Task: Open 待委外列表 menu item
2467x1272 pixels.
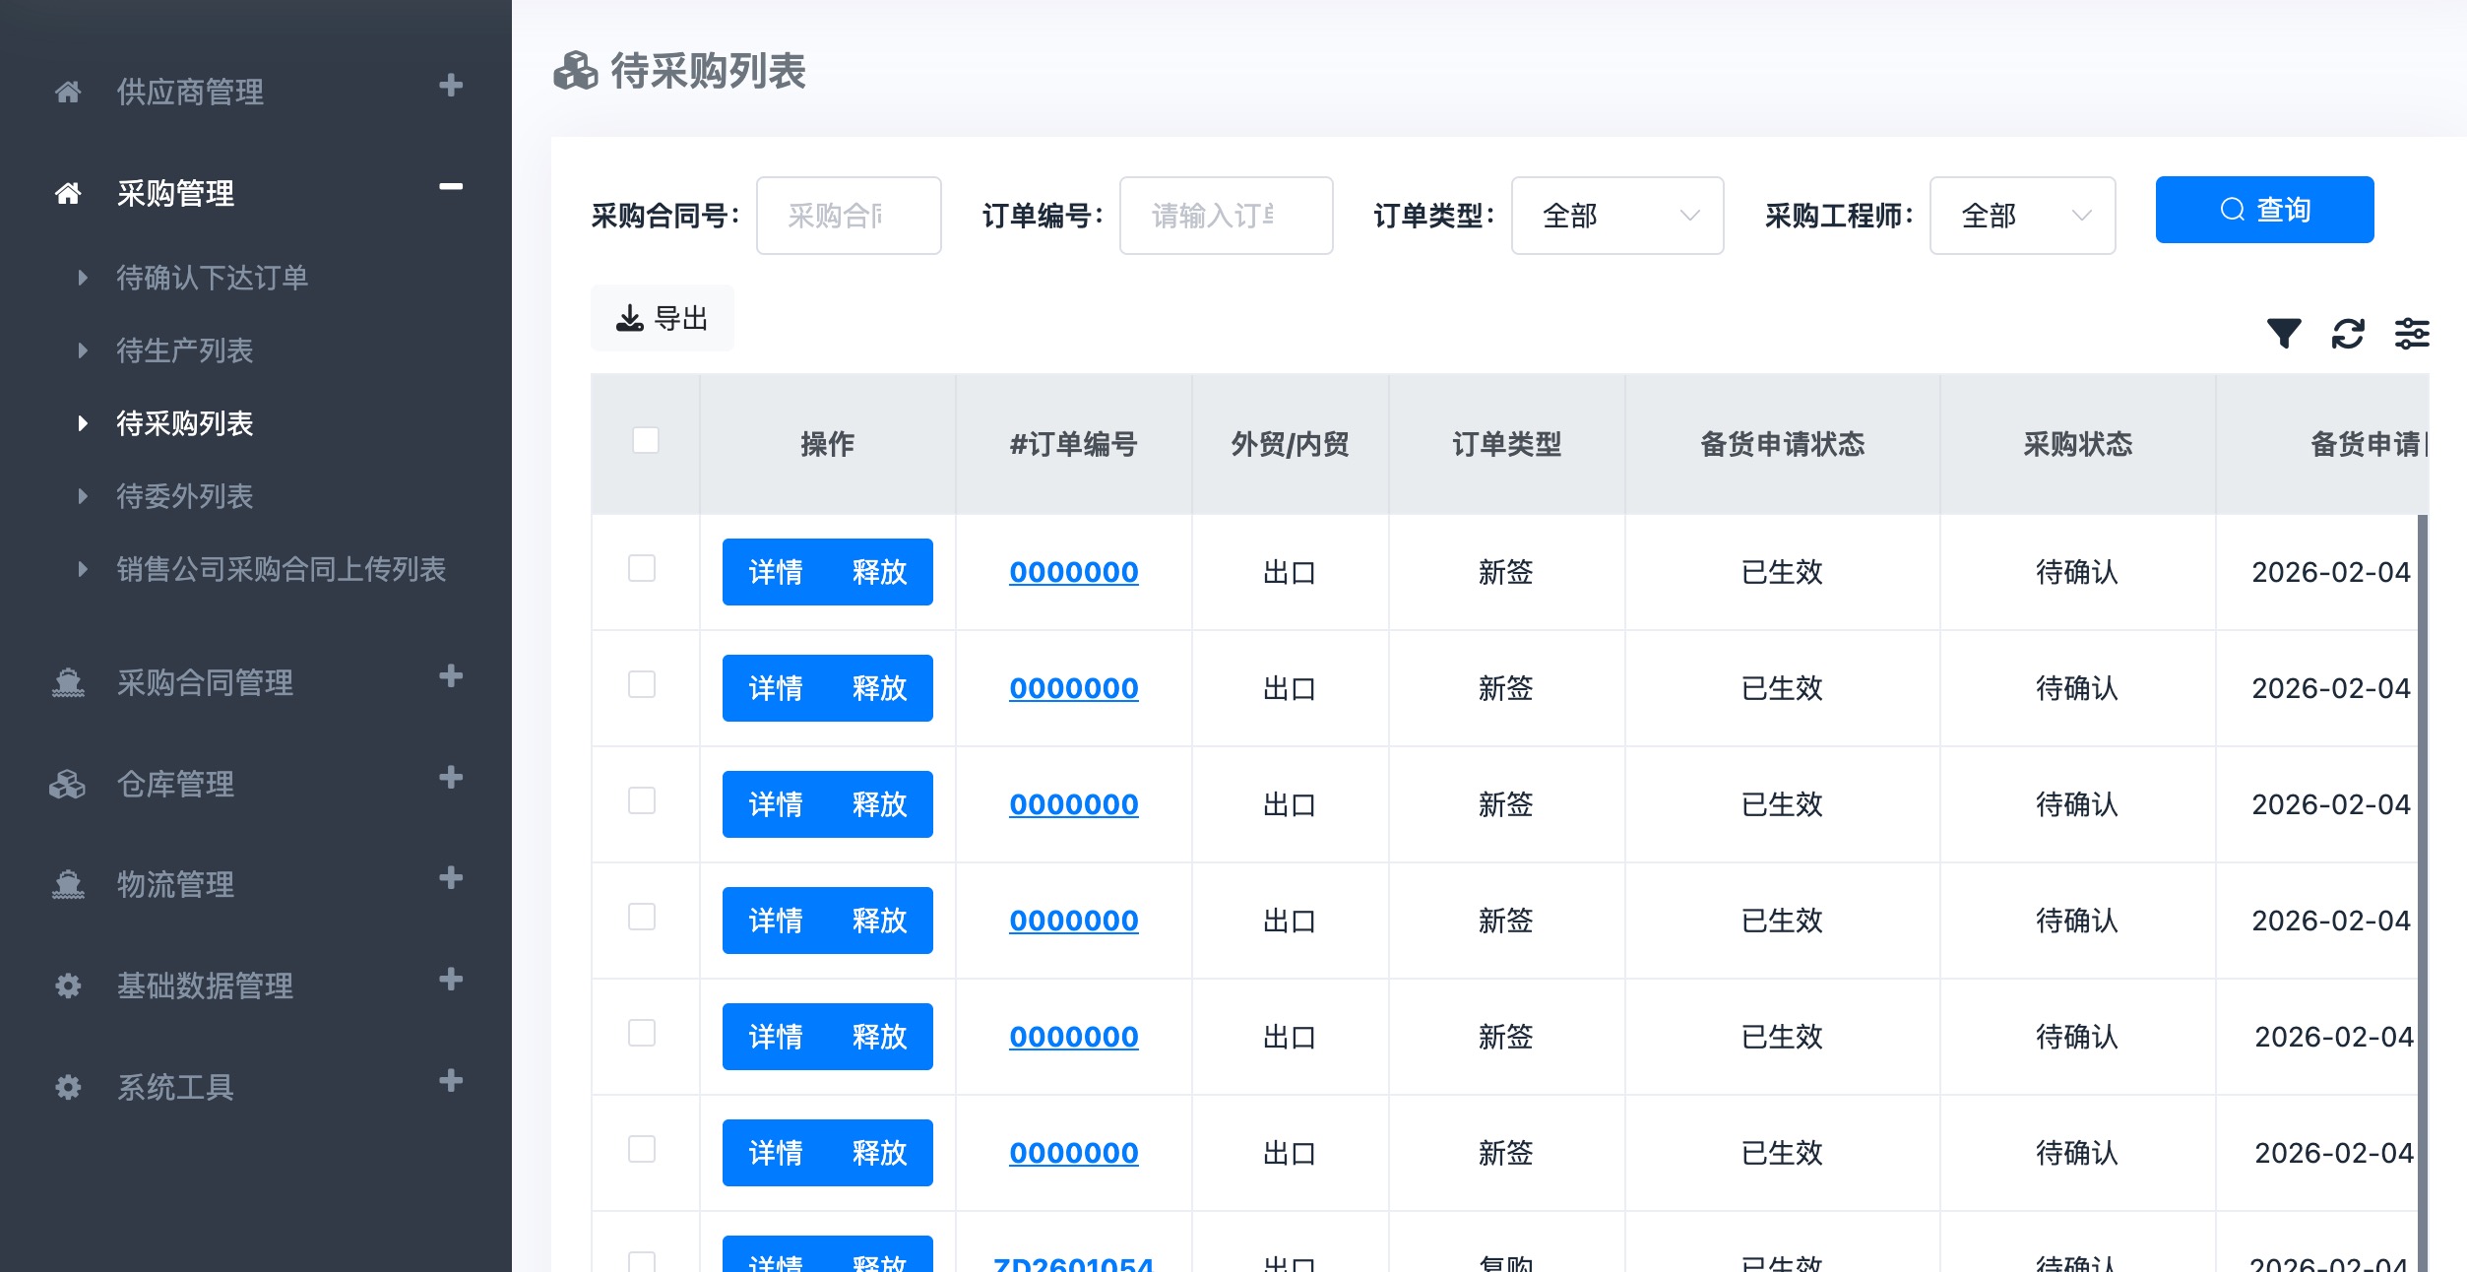Action: point(184,496)
